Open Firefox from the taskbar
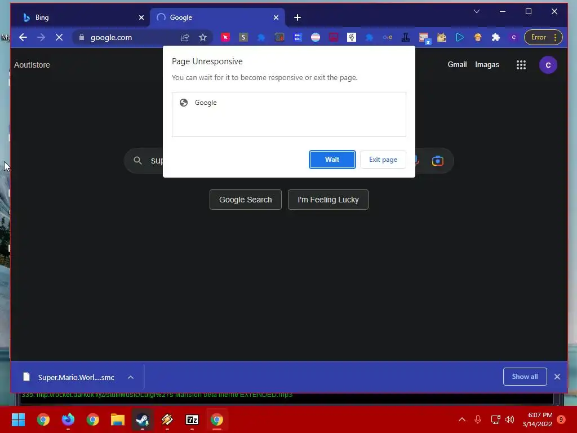Image resolution: width=577 pixels, height=433 pixels. click(68, 419)
